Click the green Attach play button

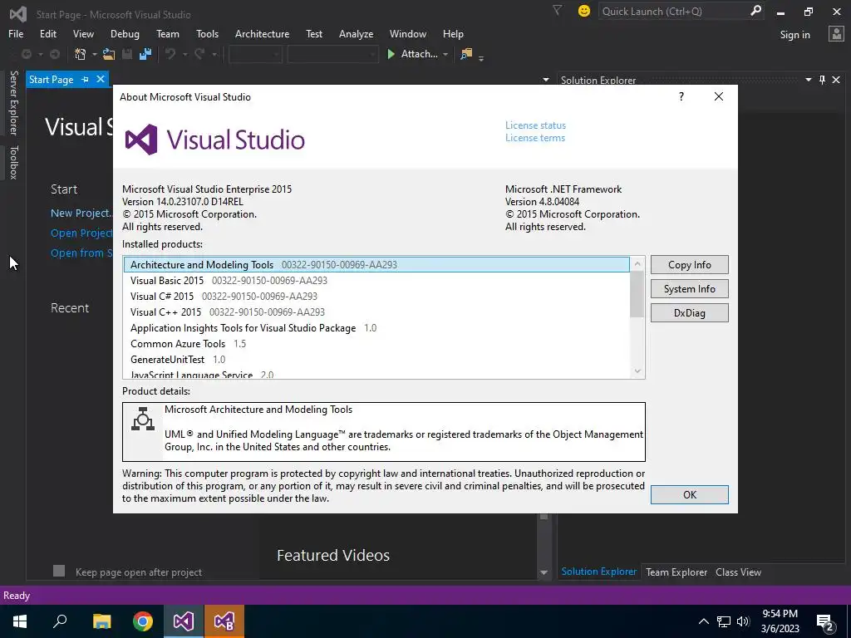pos(391,54)
